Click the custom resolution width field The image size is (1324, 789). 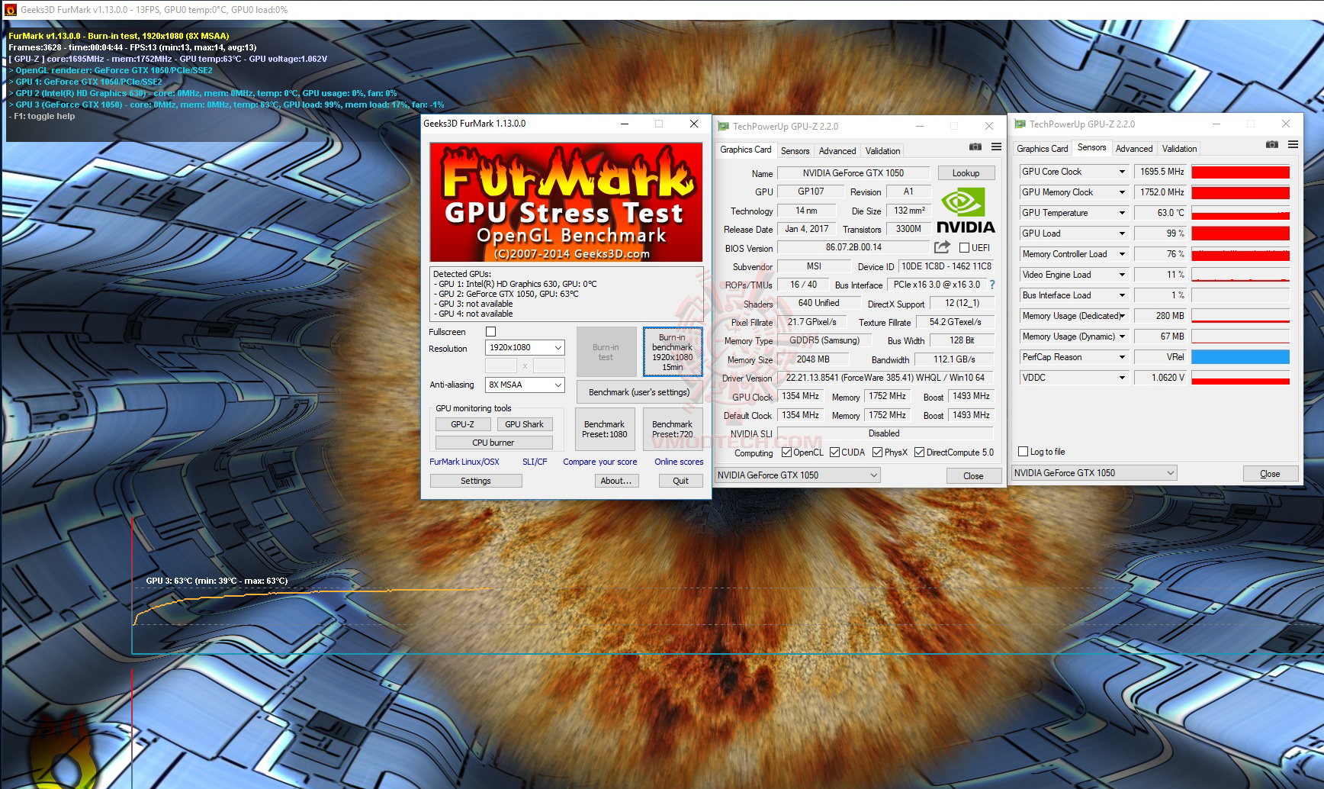pos(501,366)
